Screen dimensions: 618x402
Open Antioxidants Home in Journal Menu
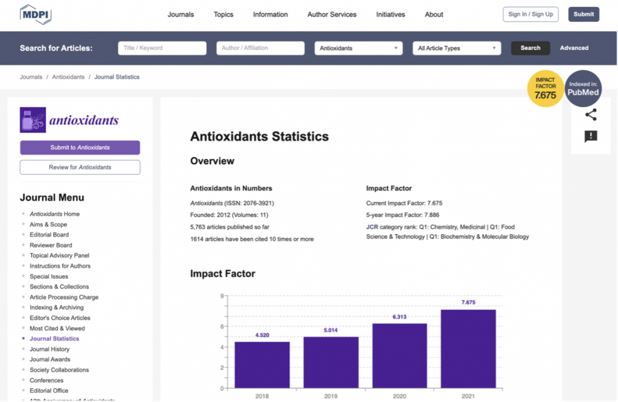click(x=55, y=214)
